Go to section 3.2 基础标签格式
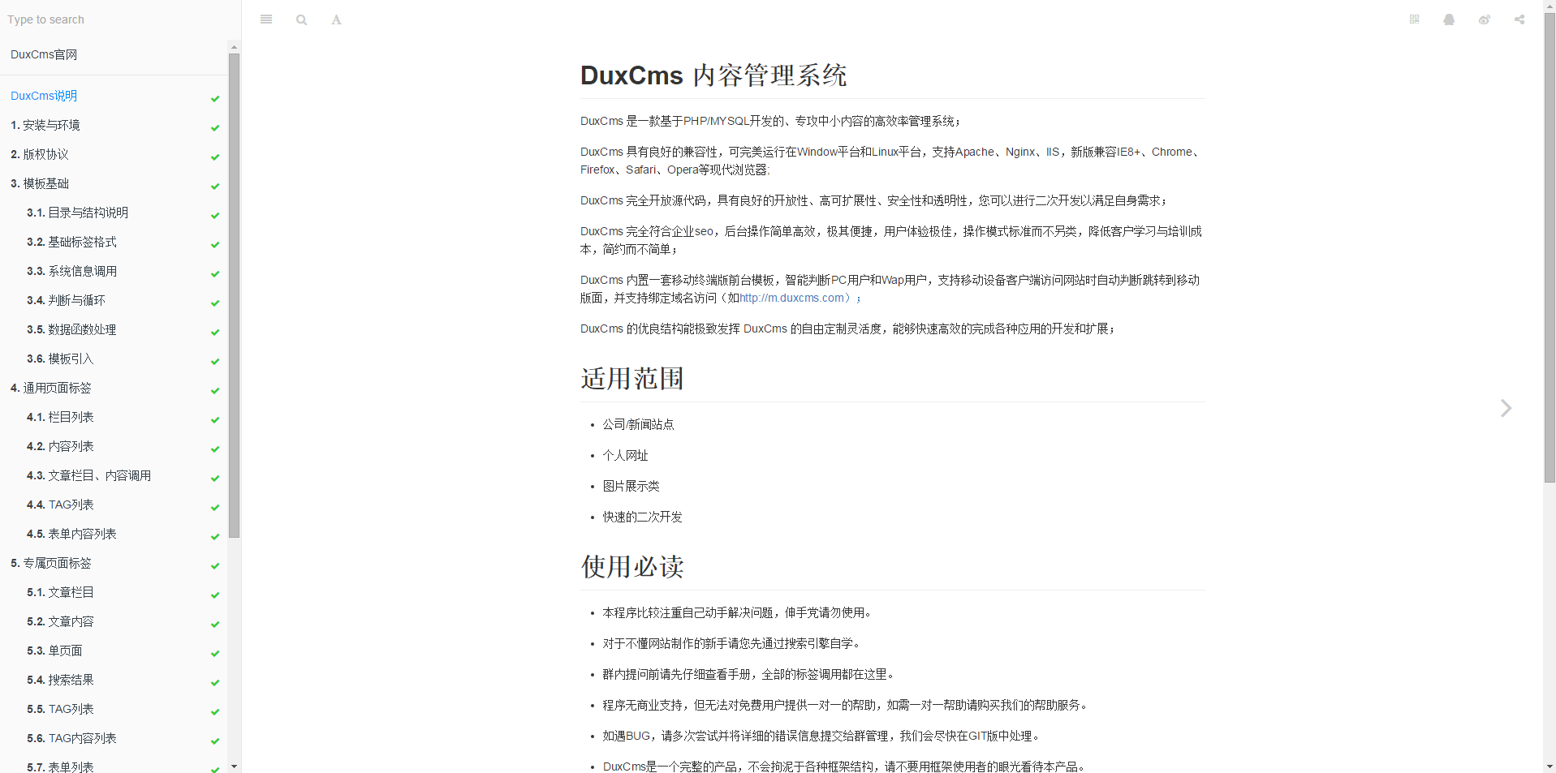This screenshot has height=773, width=1556. 71,242
